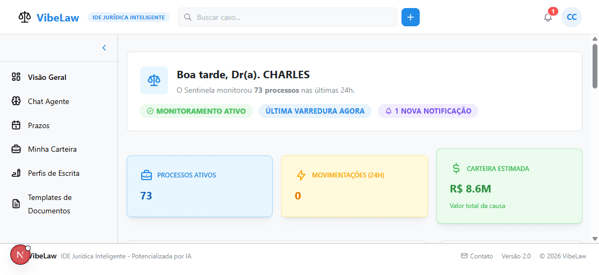The image size is (599, 275).
Task: Open Chat Agente from the sidebar
Action: (x=48, y=101)
